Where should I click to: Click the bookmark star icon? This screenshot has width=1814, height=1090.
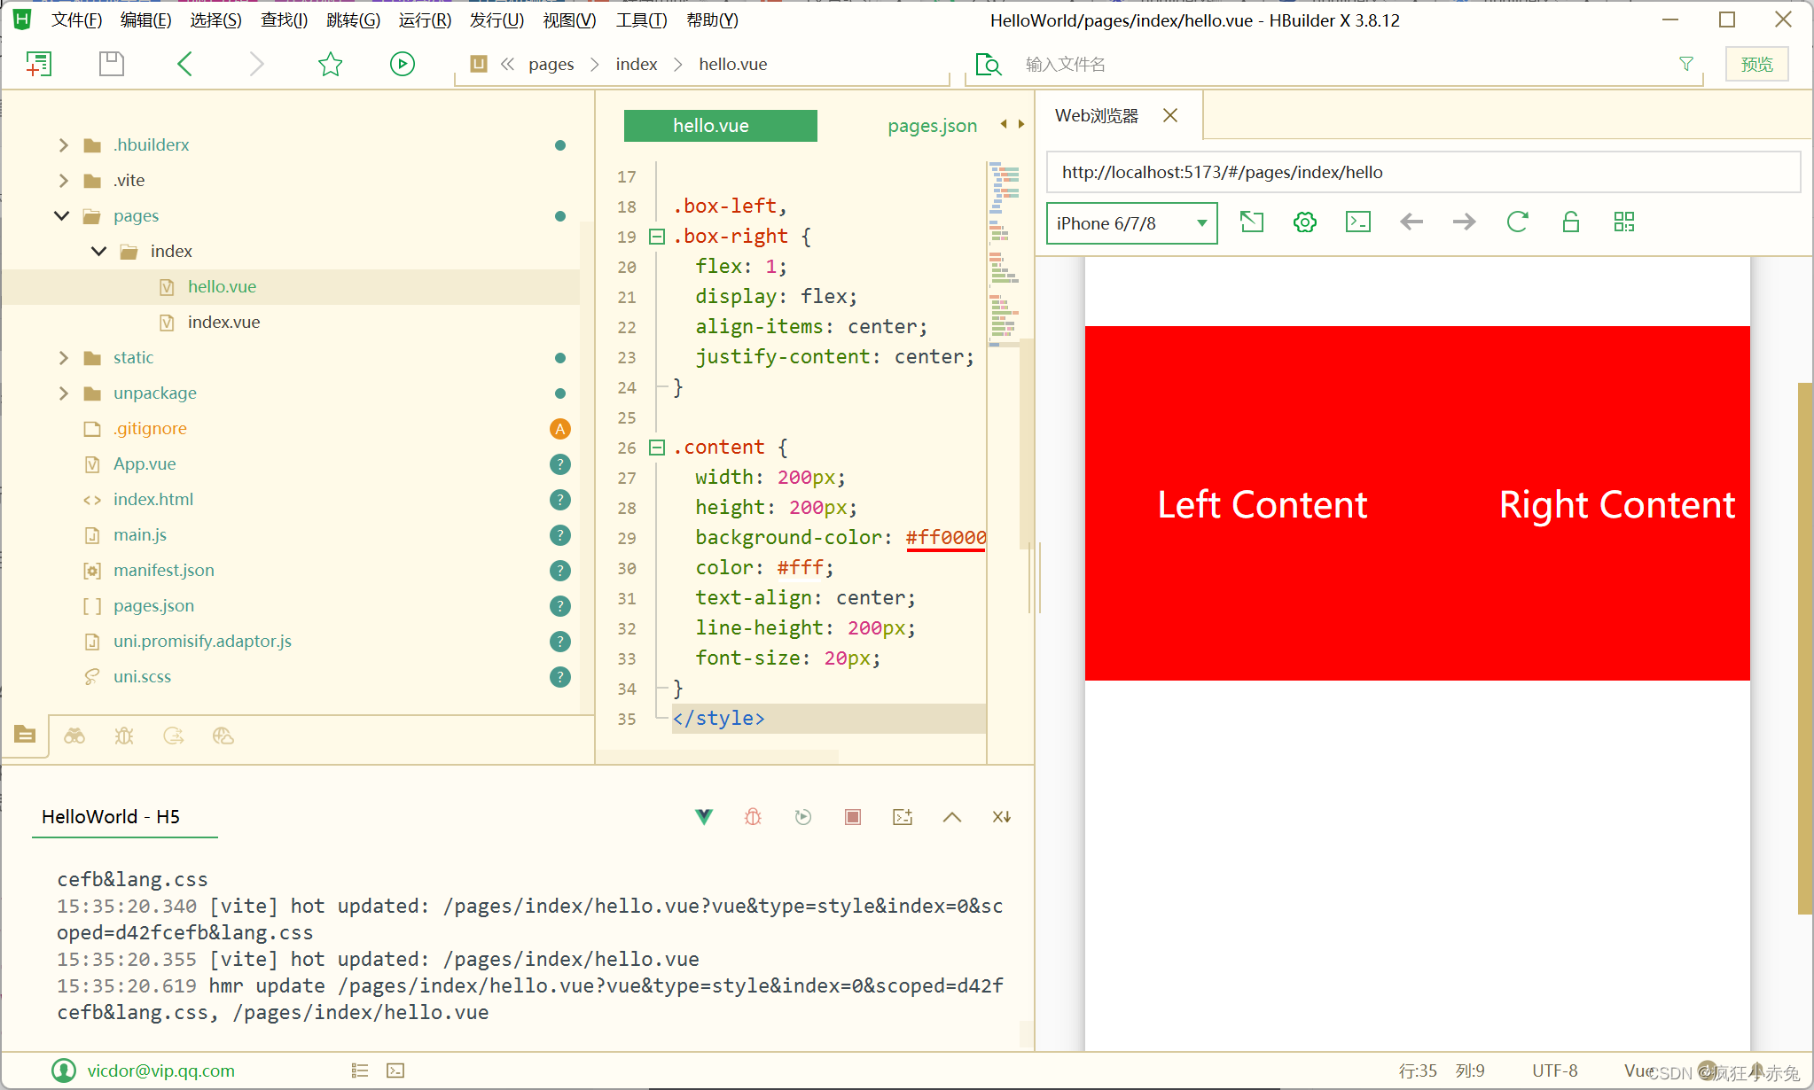(330, 64)
